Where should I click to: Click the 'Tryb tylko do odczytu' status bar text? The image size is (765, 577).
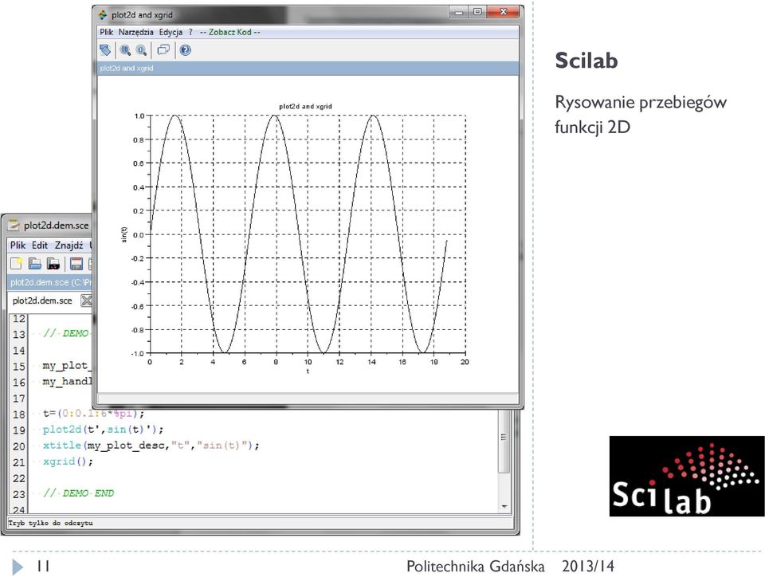click(50, 523)
